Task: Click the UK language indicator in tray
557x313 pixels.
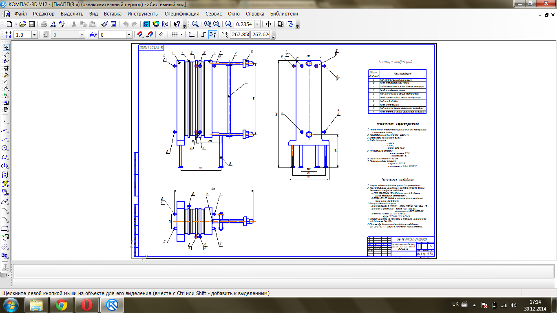Action: pos(455,304)
